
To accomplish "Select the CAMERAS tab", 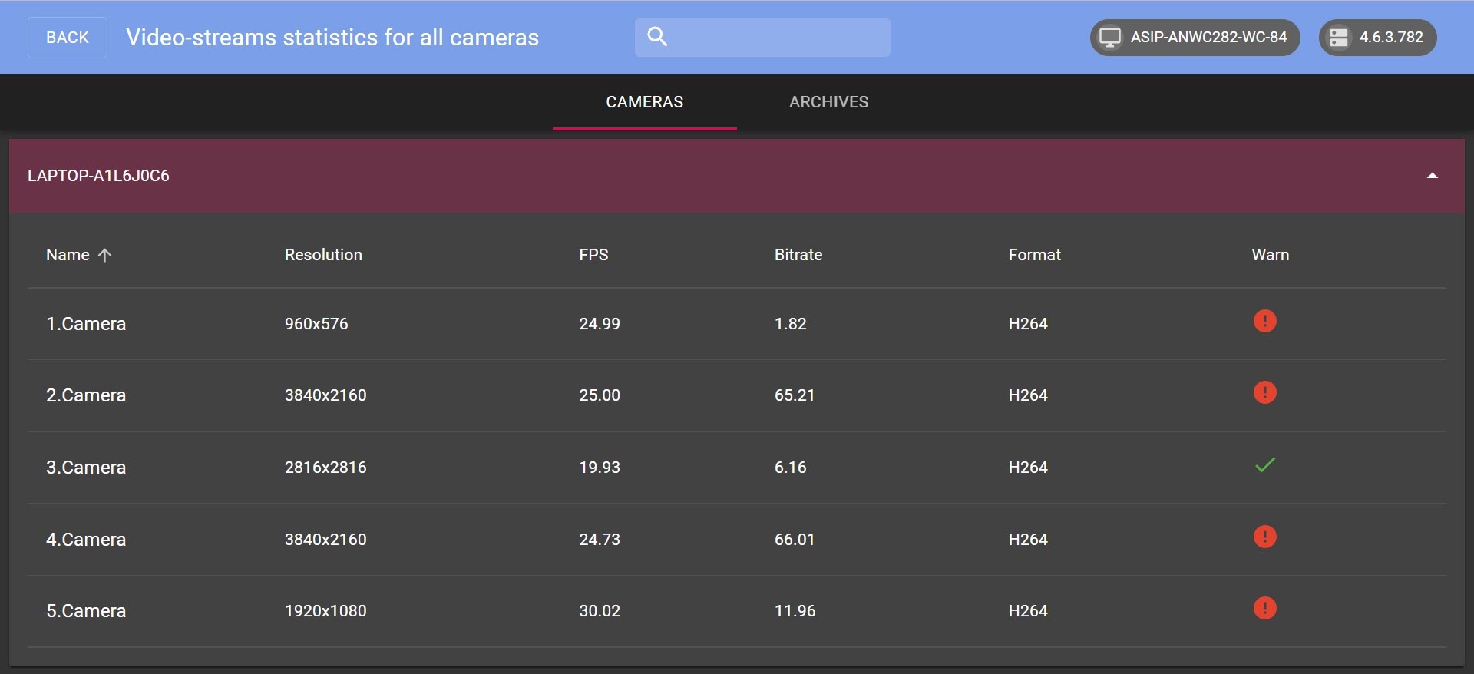I will click(644, 102).
